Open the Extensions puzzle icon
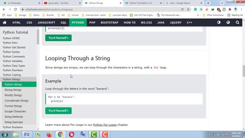The width and height of the screenshot is (245, 138). [x=230, y=9]
